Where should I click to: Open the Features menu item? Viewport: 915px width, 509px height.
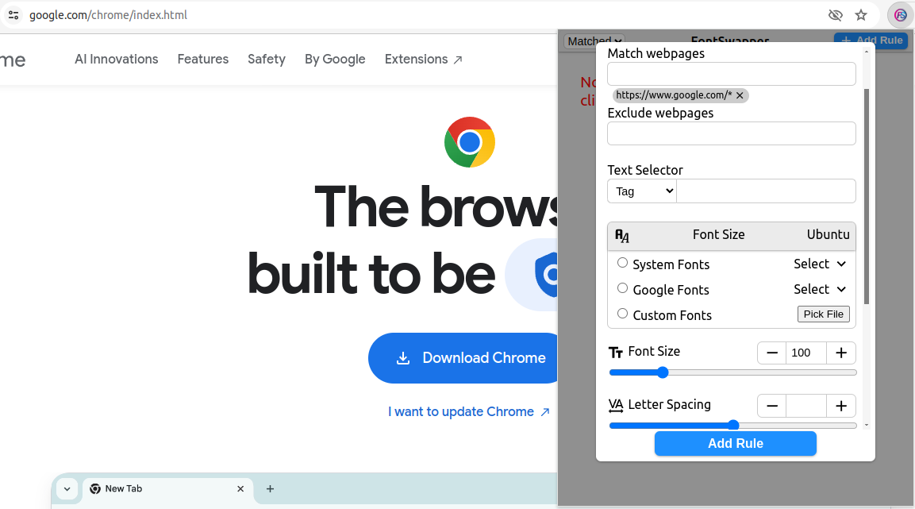pyautogui.click(x=203, y=59)
